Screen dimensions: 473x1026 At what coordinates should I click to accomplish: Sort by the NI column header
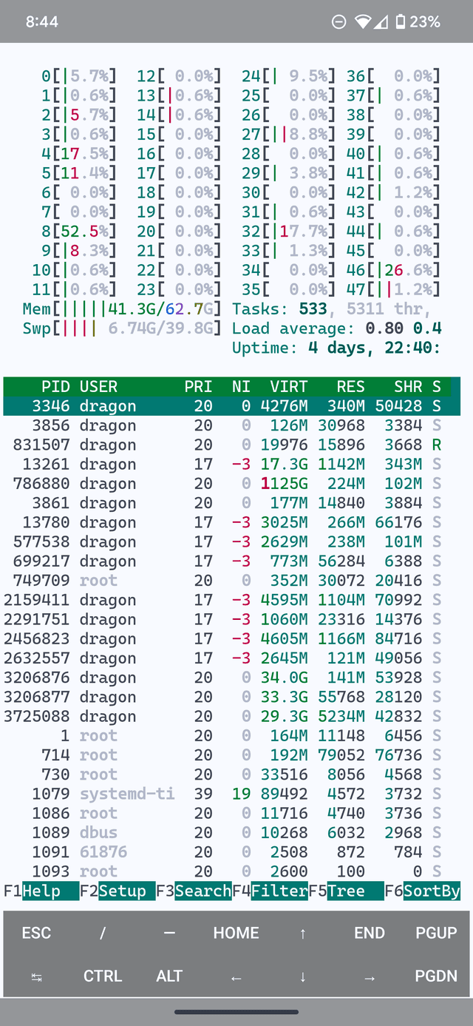click(x=241, y=386)
